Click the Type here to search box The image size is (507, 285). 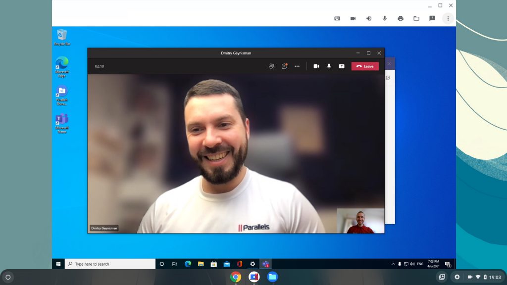pos(110,264)
